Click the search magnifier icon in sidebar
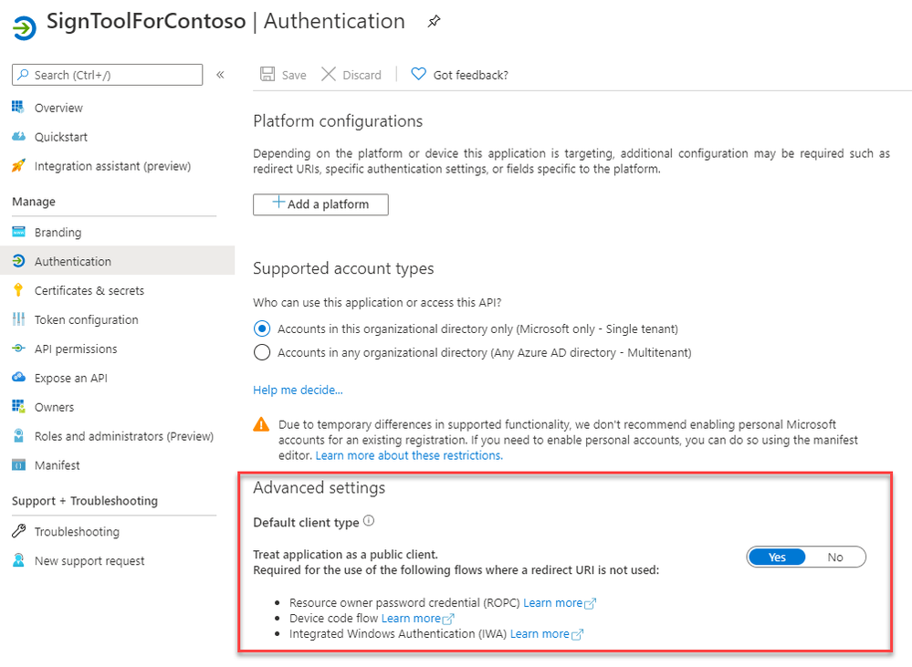The height and width of the screenshot is (667, 912). click(x=23, y=75)
